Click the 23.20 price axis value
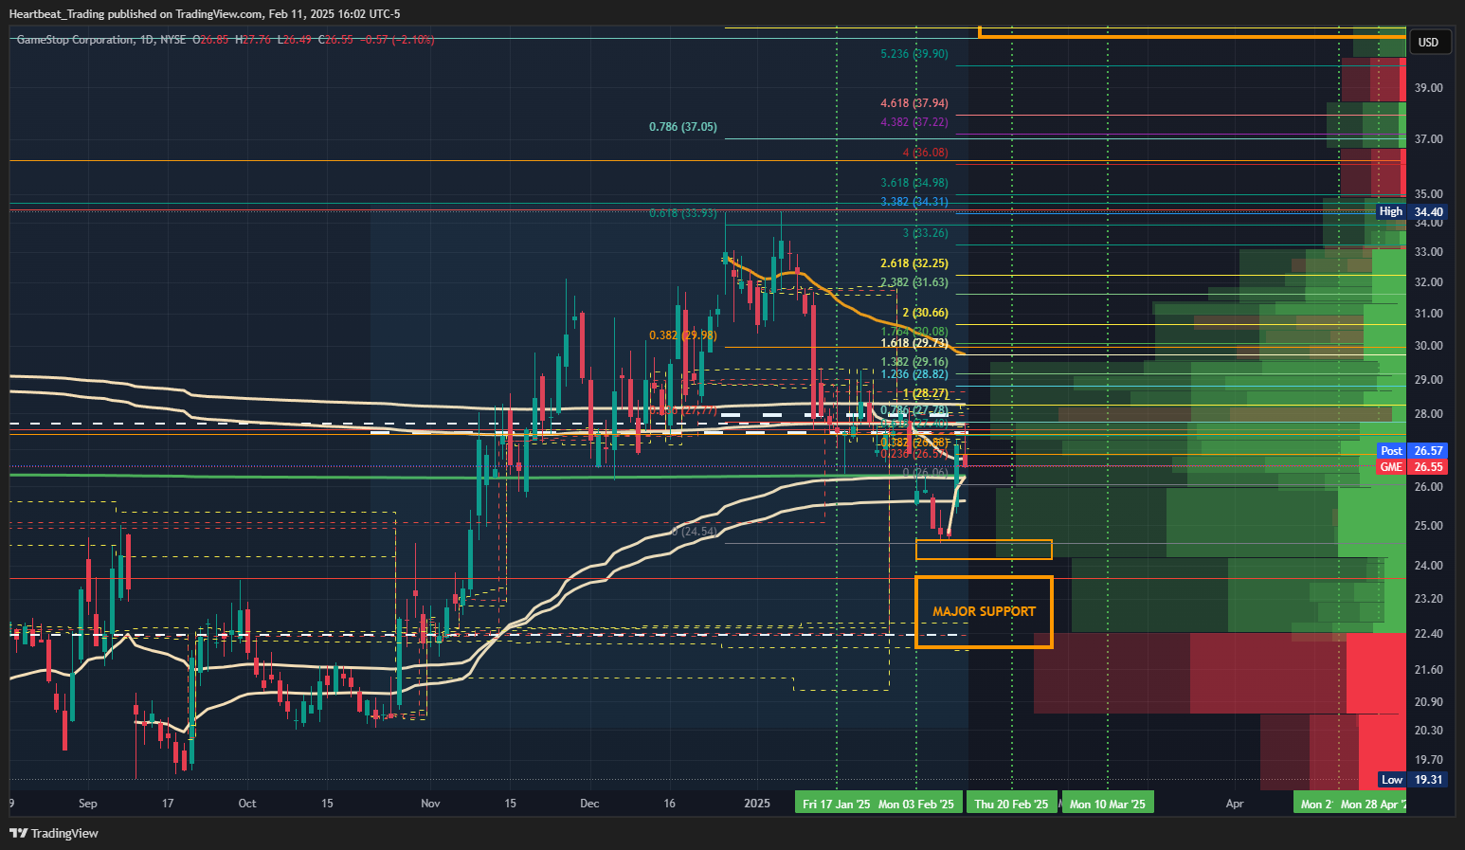The image size is (1465, 850). [1428, 599]
